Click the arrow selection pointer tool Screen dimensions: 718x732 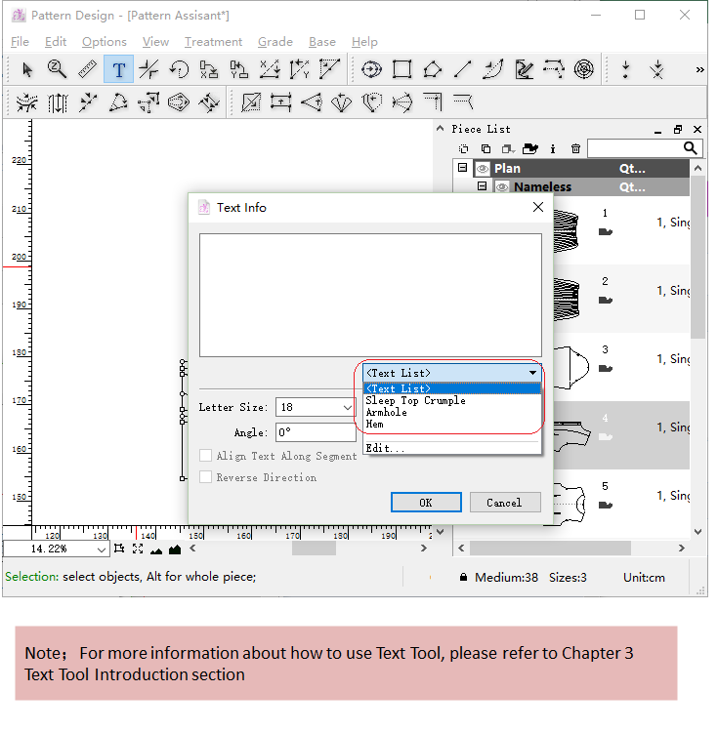pyautogui.click(x=27, y=69)
